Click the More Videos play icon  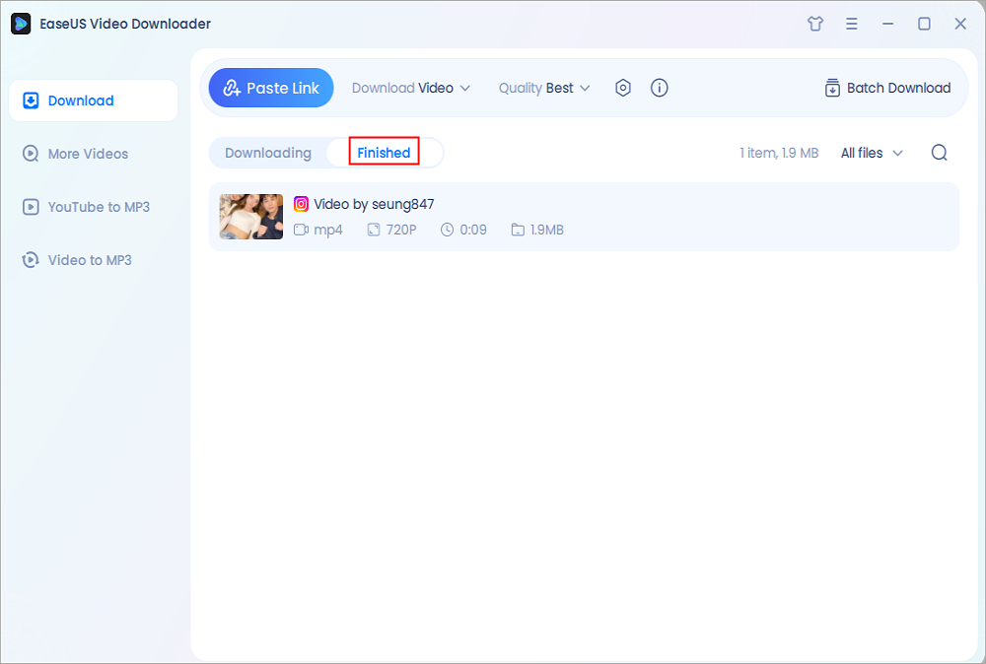(31, 154)
